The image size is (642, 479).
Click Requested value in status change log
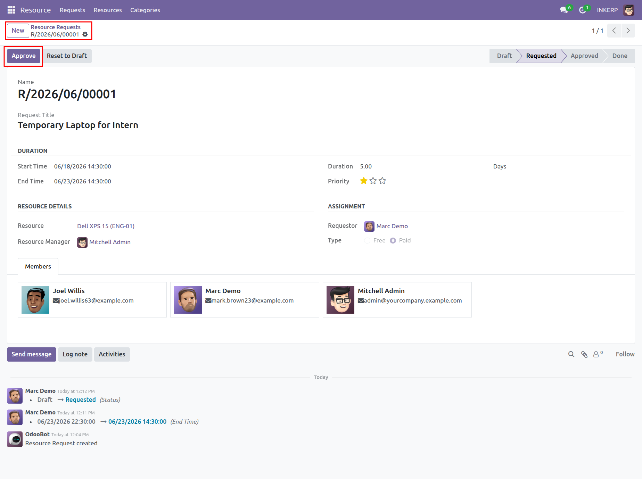tap(81, 400)
